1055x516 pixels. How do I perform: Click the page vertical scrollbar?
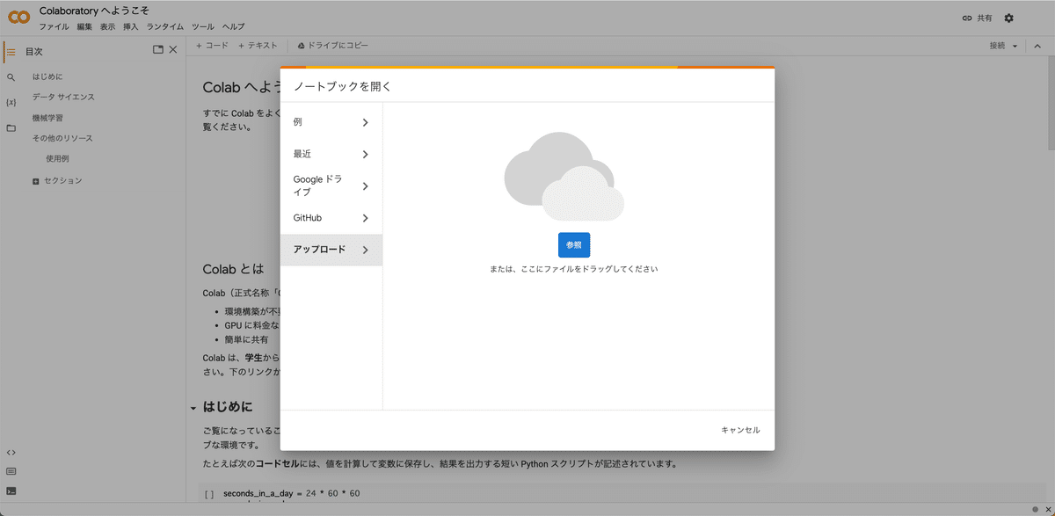pyautogui.click(x=1051, y=101)
